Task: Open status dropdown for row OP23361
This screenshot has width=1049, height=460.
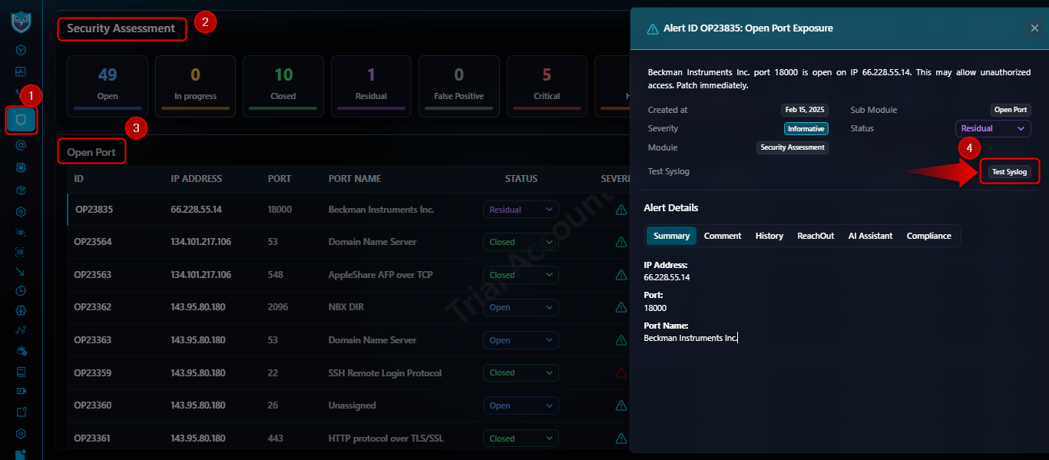Action: pos(521,438)
